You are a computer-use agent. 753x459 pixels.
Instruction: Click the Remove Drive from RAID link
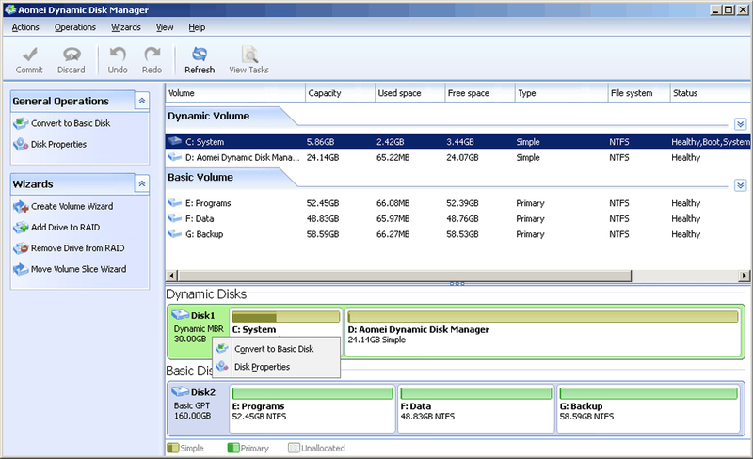[x=78, y=248]
